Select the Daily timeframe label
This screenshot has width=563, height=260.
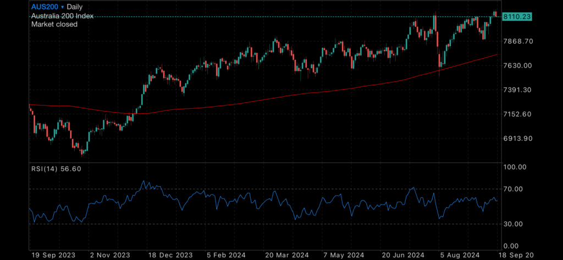pos(75,7)
